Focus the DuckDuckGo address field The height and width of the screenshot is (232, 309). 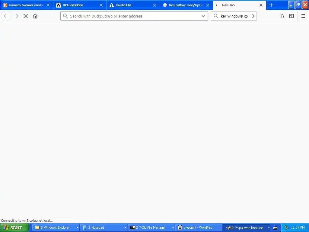click(x=134, y=16)
